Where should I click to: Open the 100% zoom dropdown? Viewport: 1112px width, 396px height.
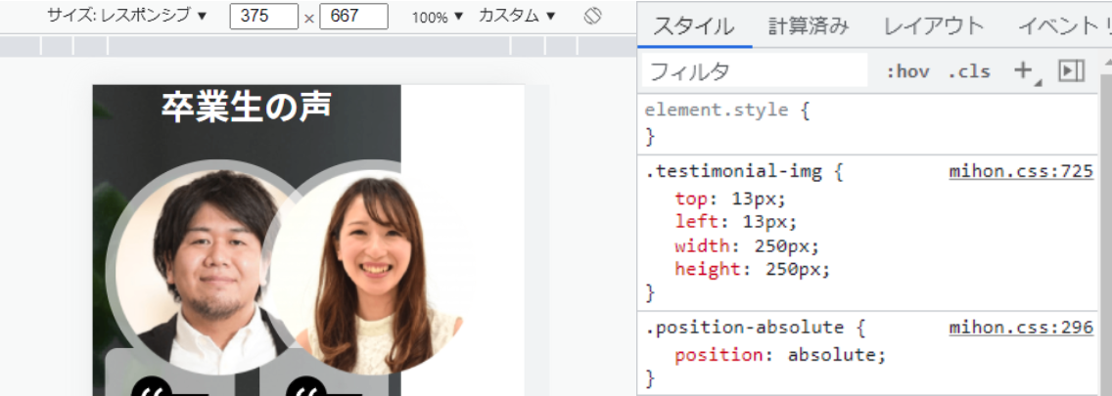click(438, 17)
